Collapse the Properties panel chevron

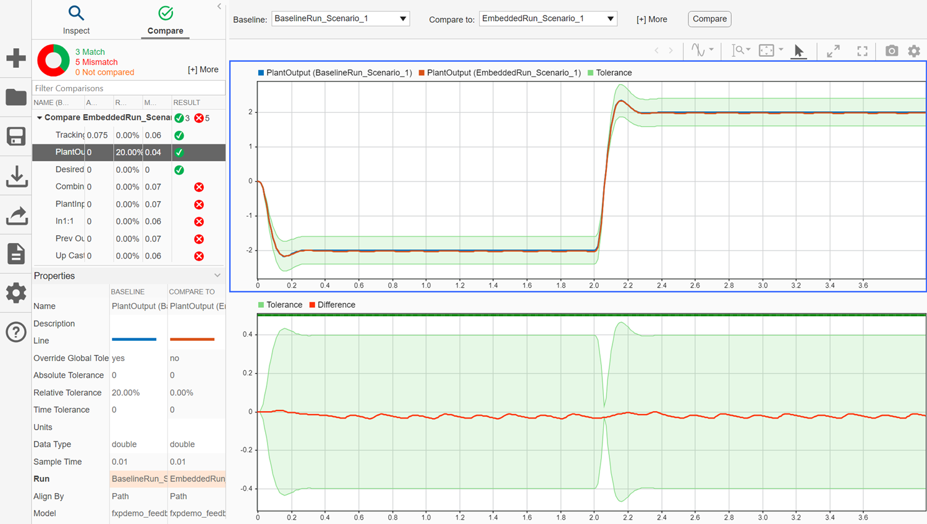(217, 276)
